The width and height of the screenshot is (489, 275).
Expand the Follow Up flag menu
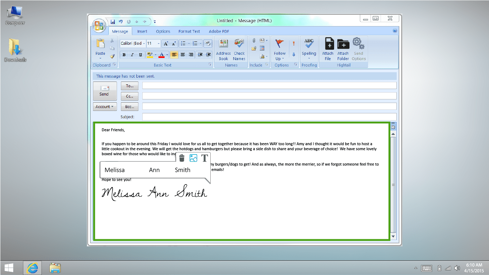pyautogui.click(x=280, y=49)
